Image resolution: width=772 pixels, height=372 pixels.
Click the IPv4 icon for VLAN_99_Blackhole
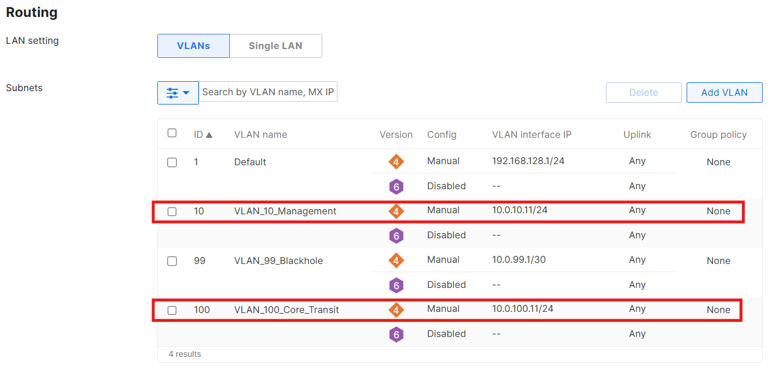coord(396,260)
